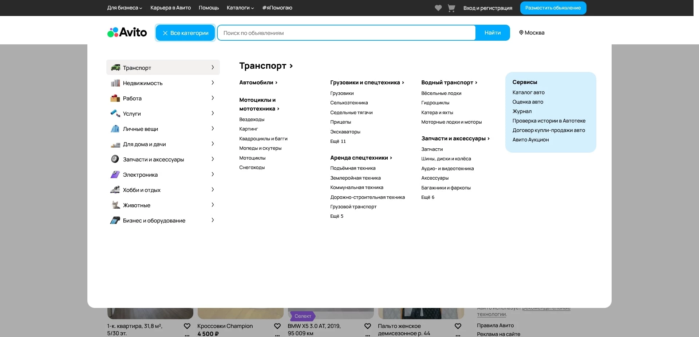
Task: Click the Поиск по объявлениям search field
Action: (346, 33)
